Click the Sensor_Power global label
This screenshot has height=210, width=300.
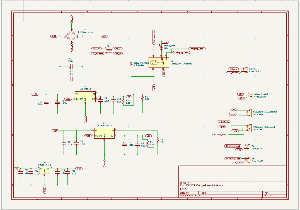coord(221,134)
